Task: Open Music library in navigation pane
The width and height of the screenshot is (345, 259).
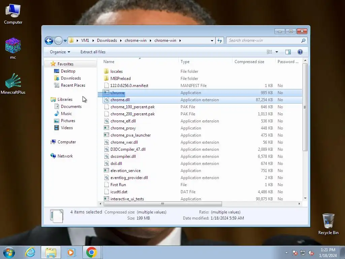Action: (66, 113)
